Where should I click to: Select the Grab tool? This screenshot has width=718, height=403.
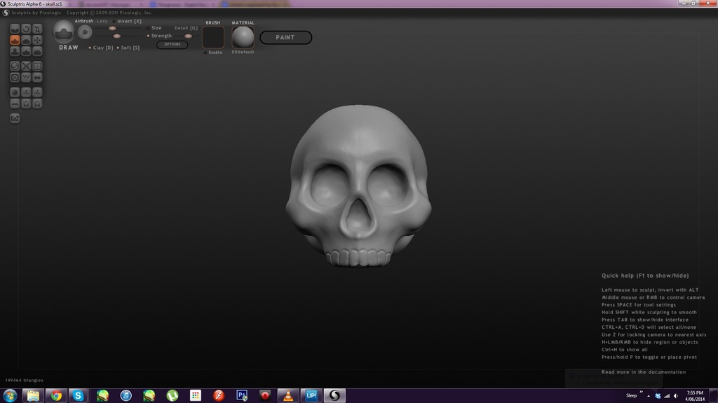(x=37, y=40)
